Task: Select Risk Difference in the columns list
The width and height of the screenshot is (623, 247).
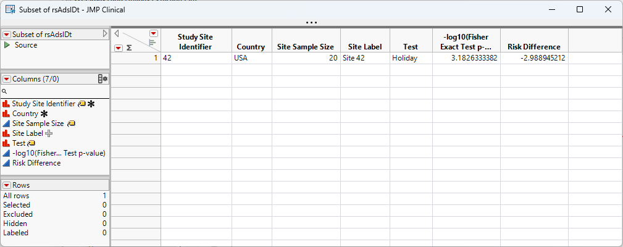Action: coord(36,163)
